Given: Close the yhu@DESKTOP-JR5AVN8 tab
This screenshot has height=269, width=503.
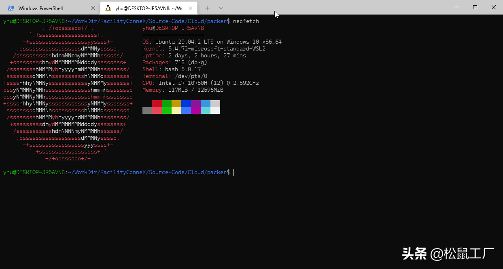Looking at the screenshot, I should (x=191, y=8).
